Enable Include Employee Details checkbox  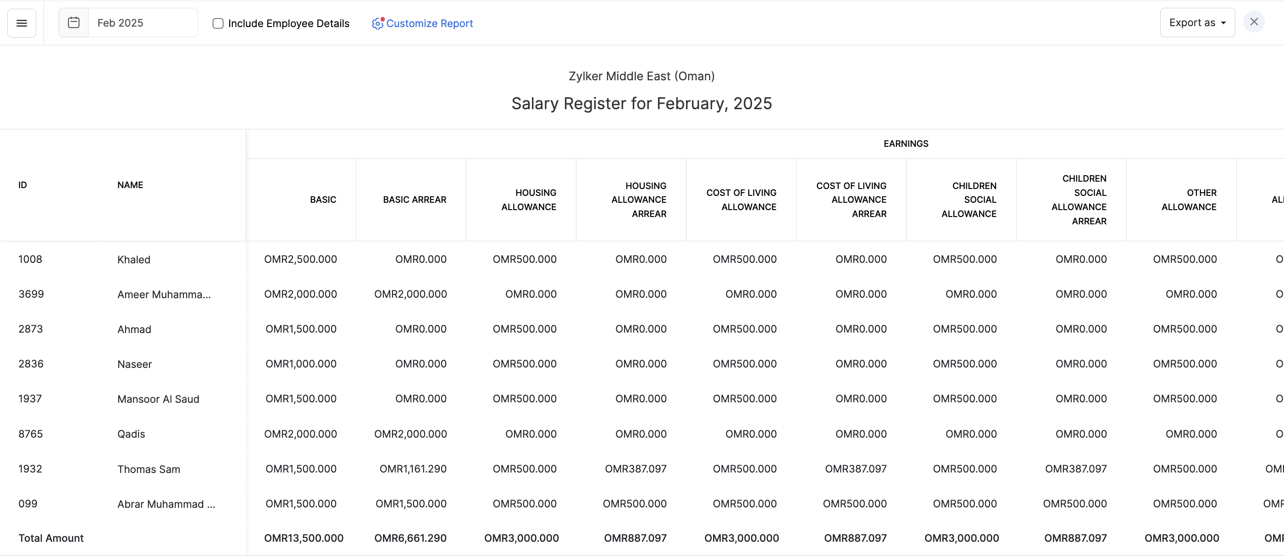click(x=218, y=23)
